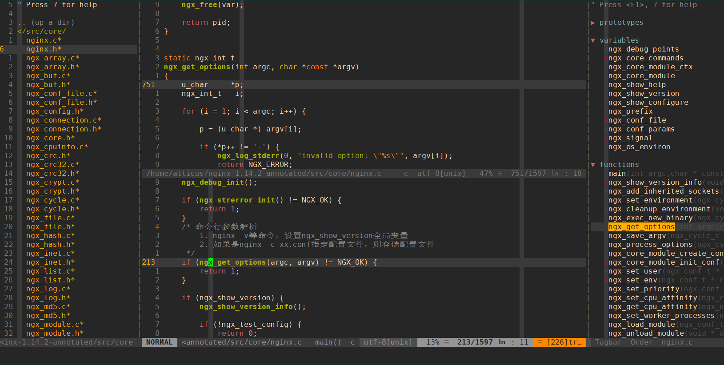This screenshot has height=365, width=724.
Task: Open ngx_buf.h* in the file tree
Action: tap(48, 85)
